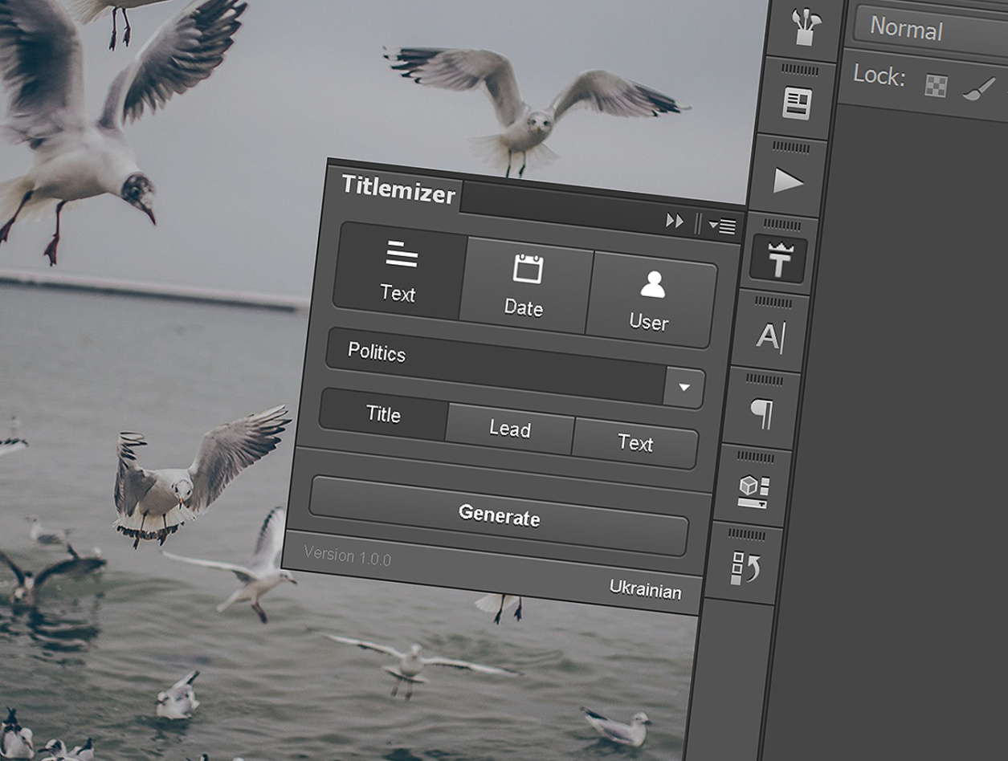The width and height of the screenshot is (1008, 761).
Task: Open the Paragraph panel icon
Action: pyautogui.click(x=761, y=414)
